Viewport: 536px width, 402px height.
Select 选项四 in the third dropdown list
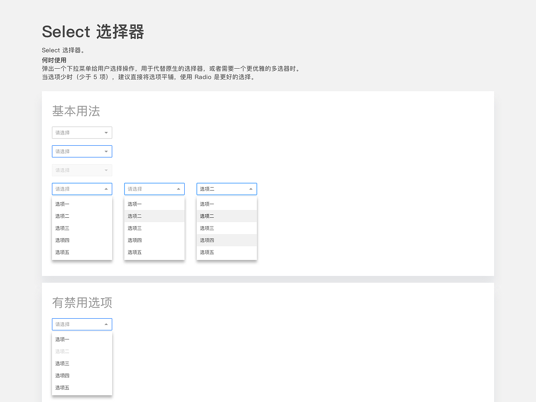pos(206,240)
